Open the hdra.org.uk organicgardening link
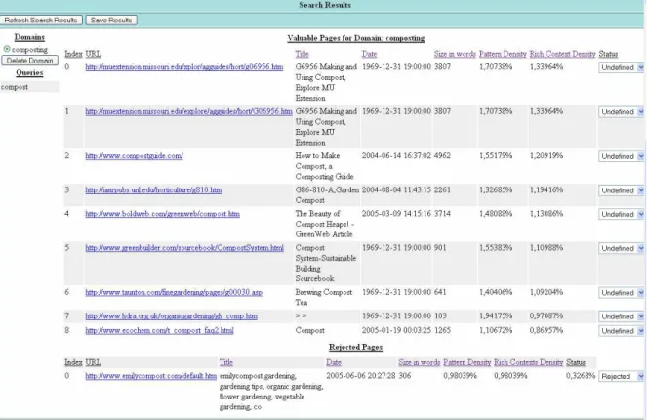This screenshot has width=647, height=420. pyautogui.click(x=171, y=315)
